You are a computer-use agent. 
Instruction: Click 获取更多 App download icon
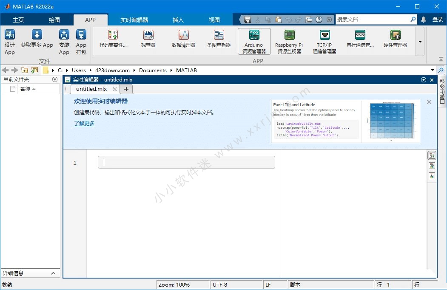(37, 35)
